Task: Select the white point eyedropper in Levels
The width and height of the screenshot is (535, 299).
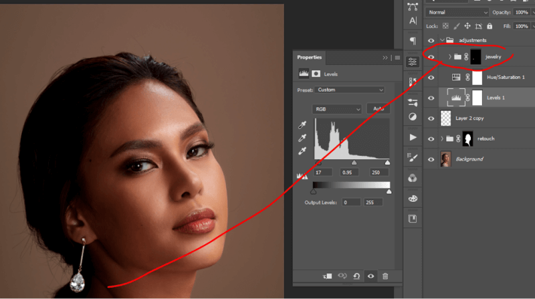Action: point(302,152)
